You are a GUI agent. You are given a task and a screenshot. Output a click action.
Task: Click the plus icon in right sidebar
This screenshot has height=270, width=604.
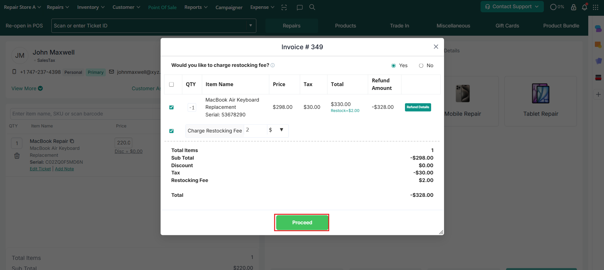point(598,94)
